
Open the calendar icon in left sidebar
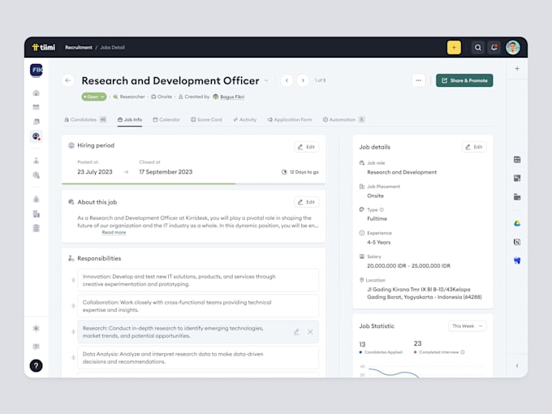(37, 107)
